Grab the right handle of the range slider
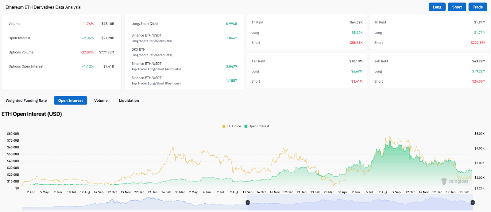Screen dimensions: 491x212 pyautogui.click(x=473, y=202)
